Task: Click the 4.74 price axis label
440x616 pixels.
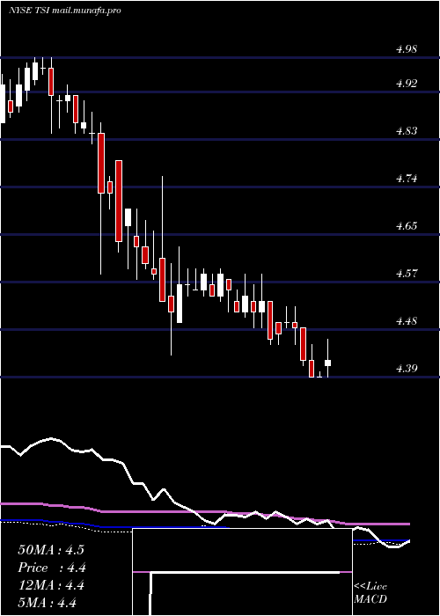Action: (407, 179)
